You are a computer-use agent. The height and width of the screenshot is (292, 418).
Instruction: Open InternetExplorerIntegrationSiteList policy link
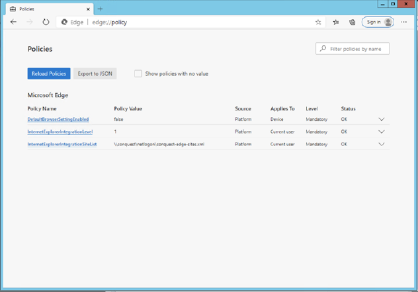62,144
